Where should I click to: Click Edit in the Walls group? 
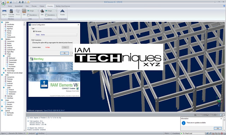coord(24,12)
